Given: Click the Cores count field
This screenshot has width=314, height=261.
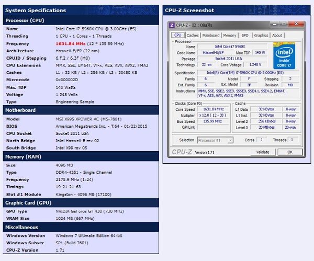Looking at the screenshot, I should tap(261, 140).
